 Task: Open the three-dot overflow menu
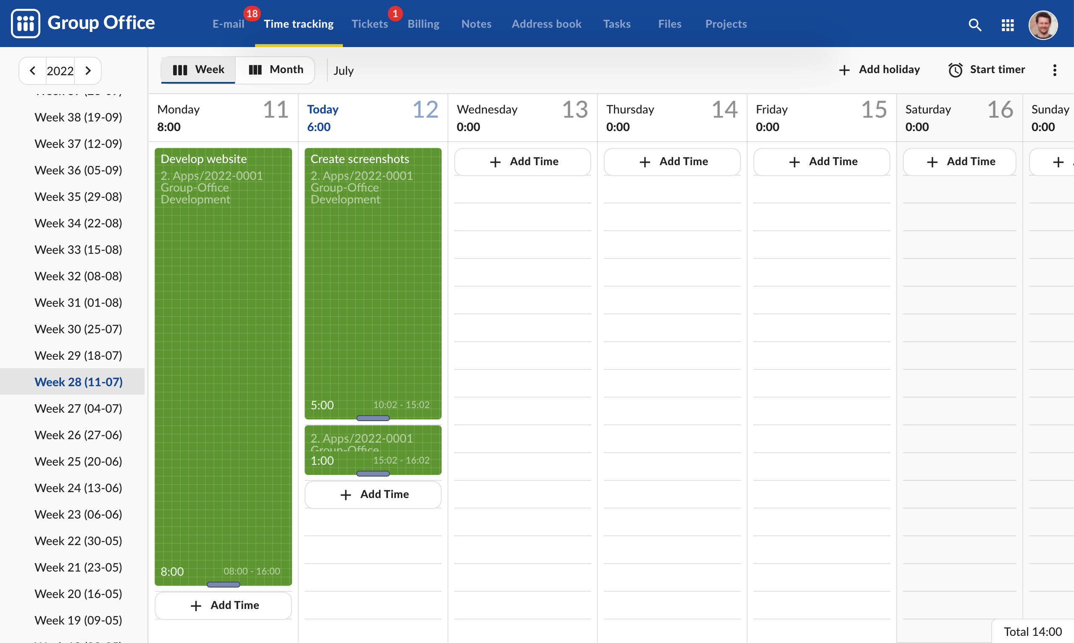tap(1055, 70)
